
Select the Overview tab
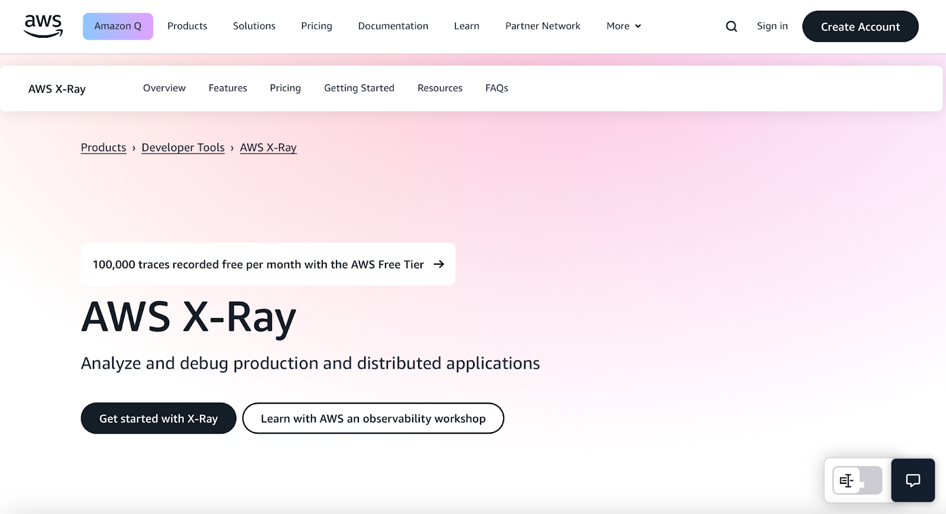click(x=164, y=88)
